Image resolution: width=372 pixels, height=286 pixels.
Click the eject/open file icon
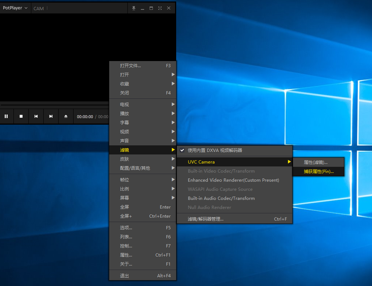(x=66, y=116)
